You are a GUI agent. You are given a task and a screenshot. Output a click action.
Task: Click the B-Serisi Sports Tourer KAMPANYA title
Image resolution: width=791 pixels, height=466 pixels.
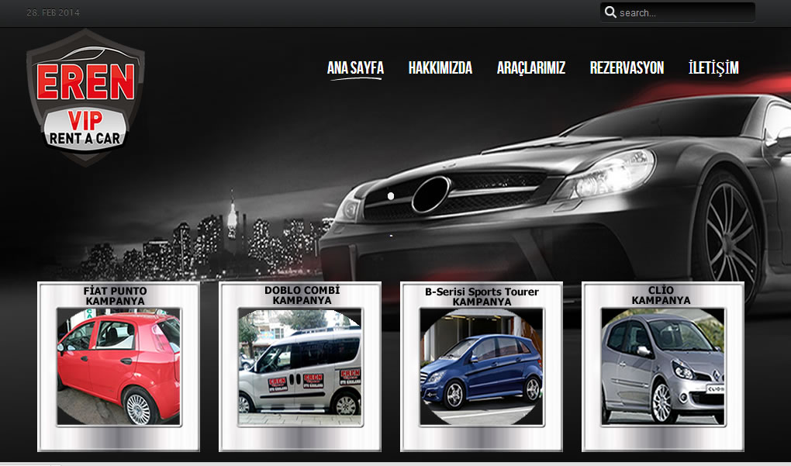[x=482, y=296]
